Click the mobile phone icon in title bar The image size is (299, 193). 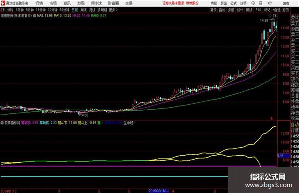(261, 3)
